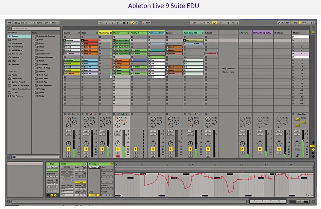321x209 pixels.
Task: Toggle track activator 8
Action: coord(190,149)
